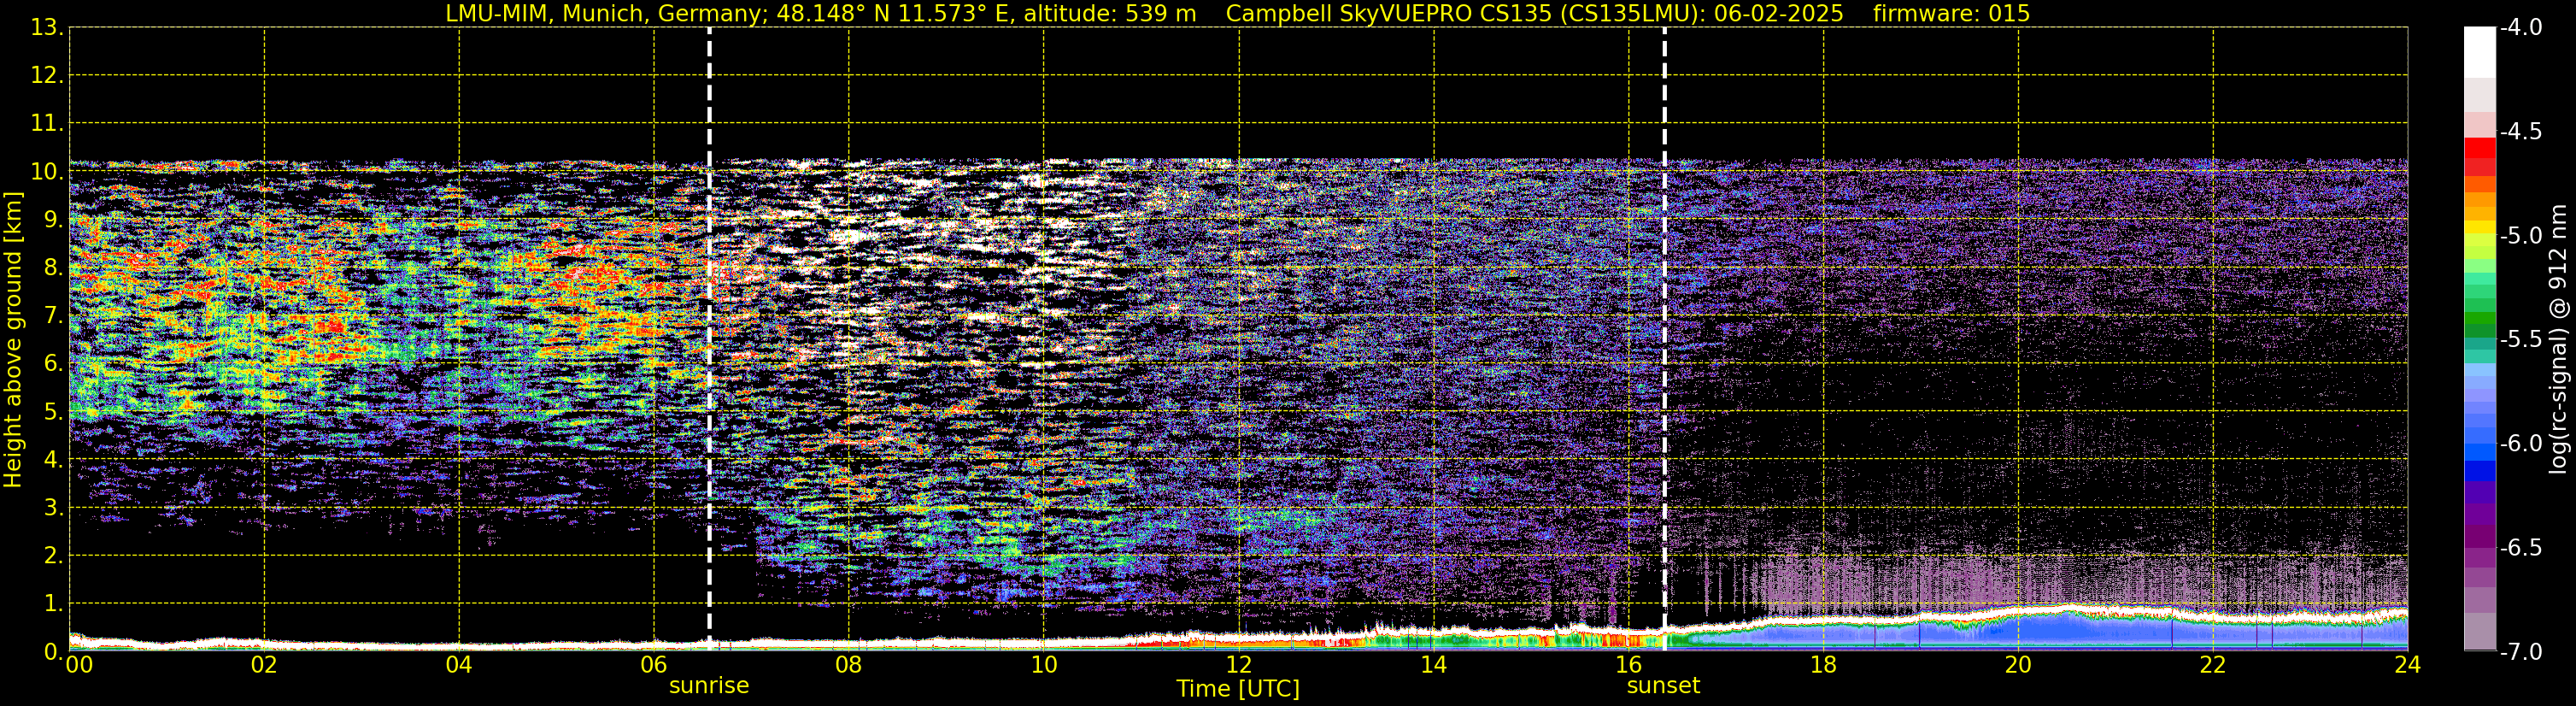2576x706 pixels.
Task: Click the height axis tick '10.'
Action: pos(47,172)
